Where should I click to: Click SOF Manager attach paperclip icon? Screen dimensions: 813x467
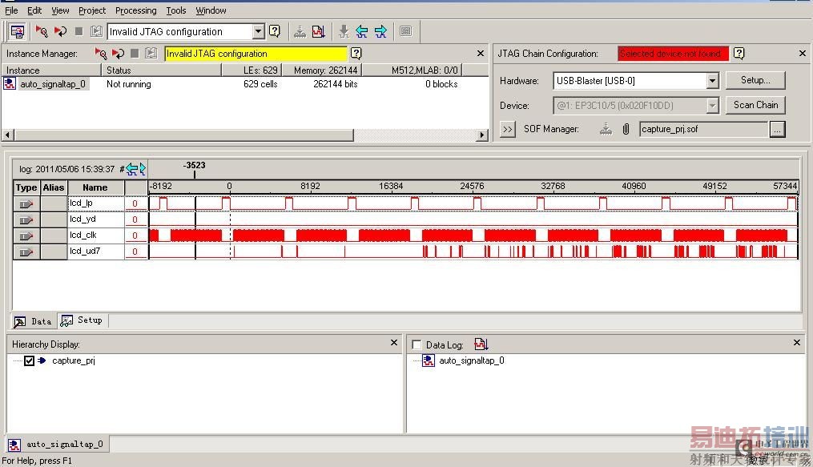point(626,130)
